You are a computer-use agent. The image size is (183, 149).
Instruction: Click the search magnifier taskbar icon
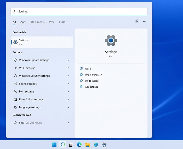point(63,145)
